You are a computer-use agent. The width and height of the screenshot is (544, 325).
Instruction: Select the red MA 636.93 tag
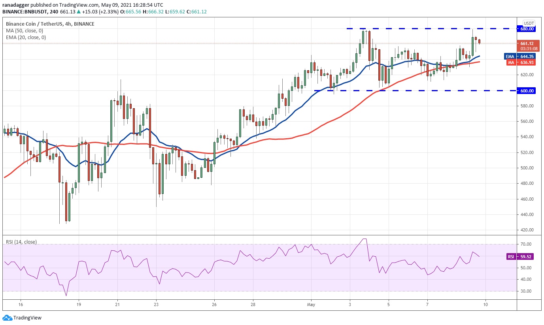[x=520, y=62]
